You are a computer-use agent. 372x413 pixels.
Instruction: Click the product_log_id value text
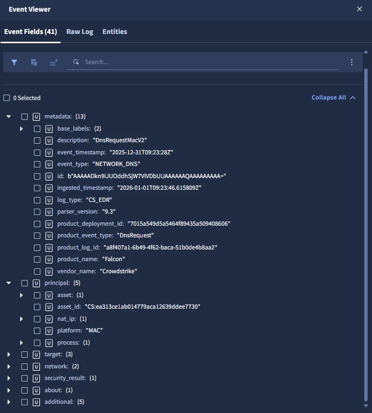click(160, 248)
